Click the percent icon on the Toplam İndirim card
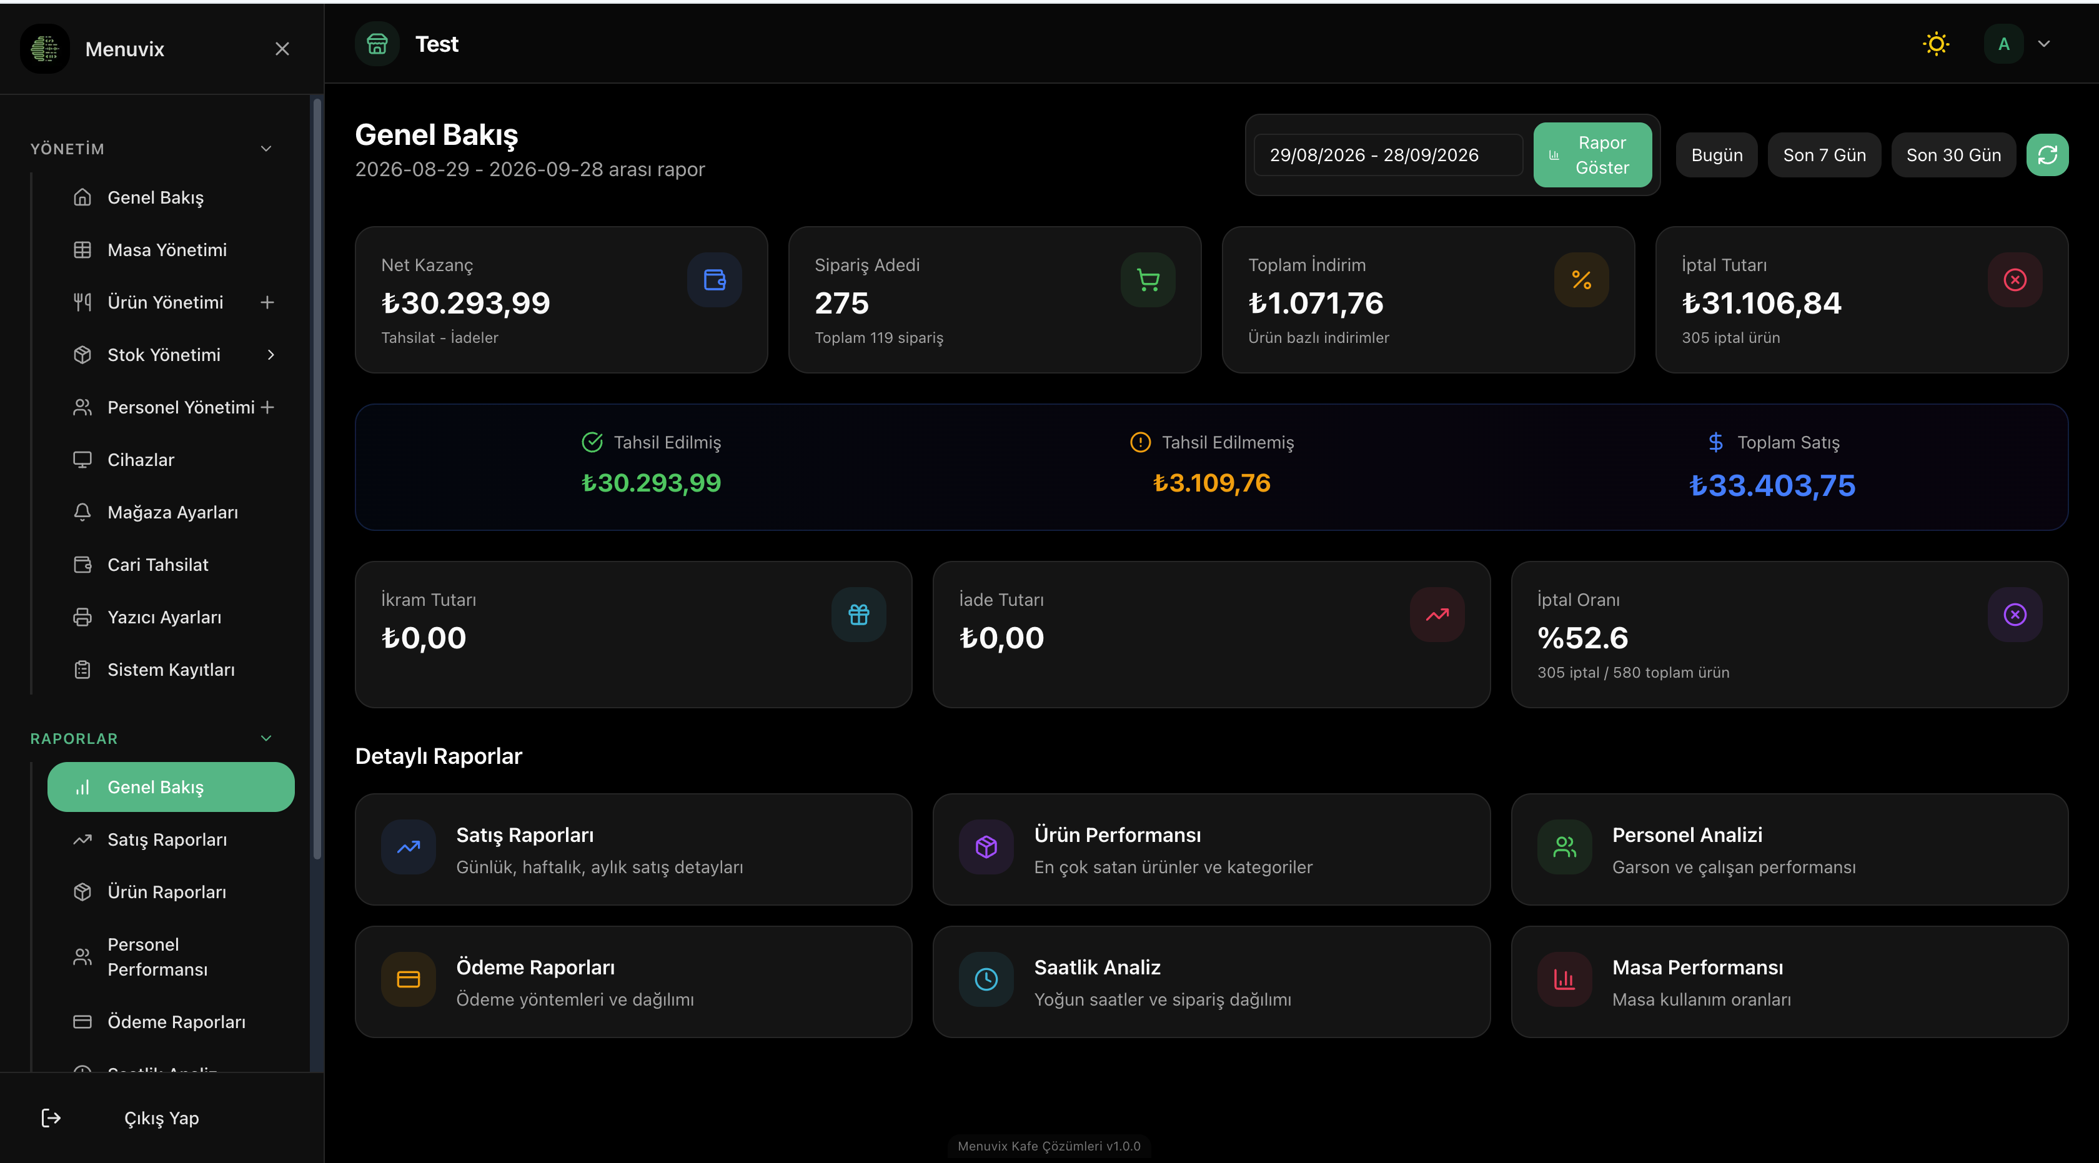 1582,280
